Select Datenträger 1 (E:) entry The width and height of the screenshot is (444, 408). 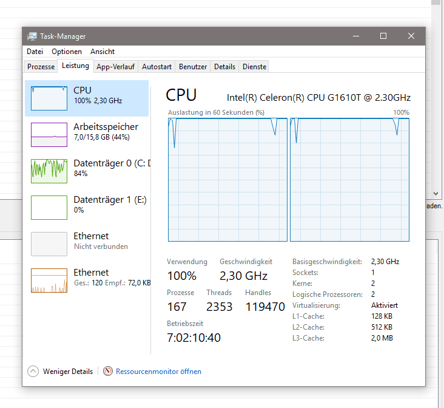click(87, 208)
